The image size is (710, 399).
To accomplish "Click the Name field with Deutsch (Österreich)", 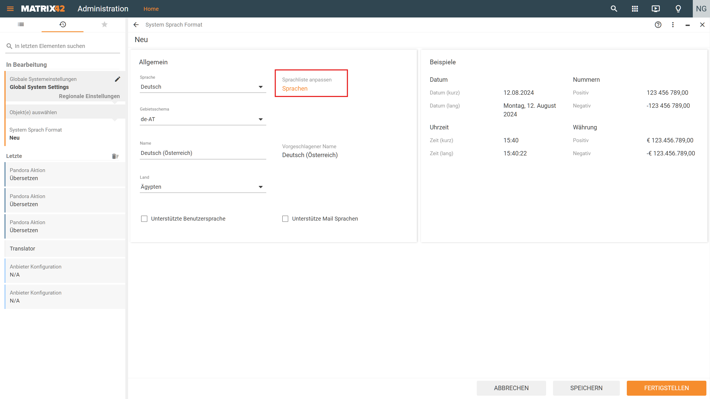I will [203, 153].
